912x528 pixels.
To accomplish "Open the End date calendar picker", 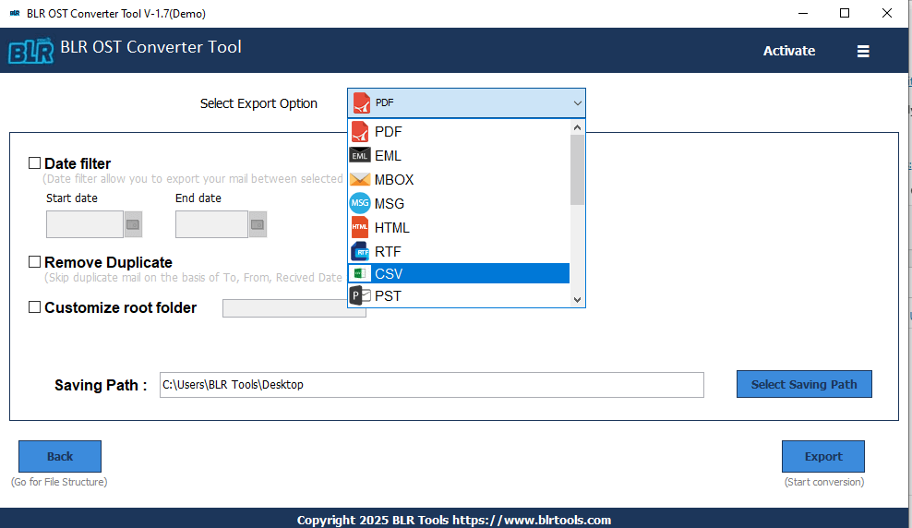I will click(x=258, y=224).
